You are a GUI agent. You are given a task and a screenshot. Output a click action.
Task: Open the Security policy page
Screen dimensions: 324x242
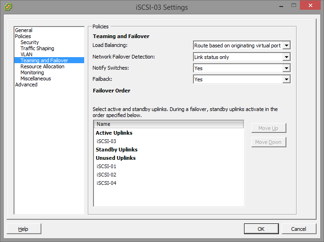pyautogui.click(x=30, y=42)
